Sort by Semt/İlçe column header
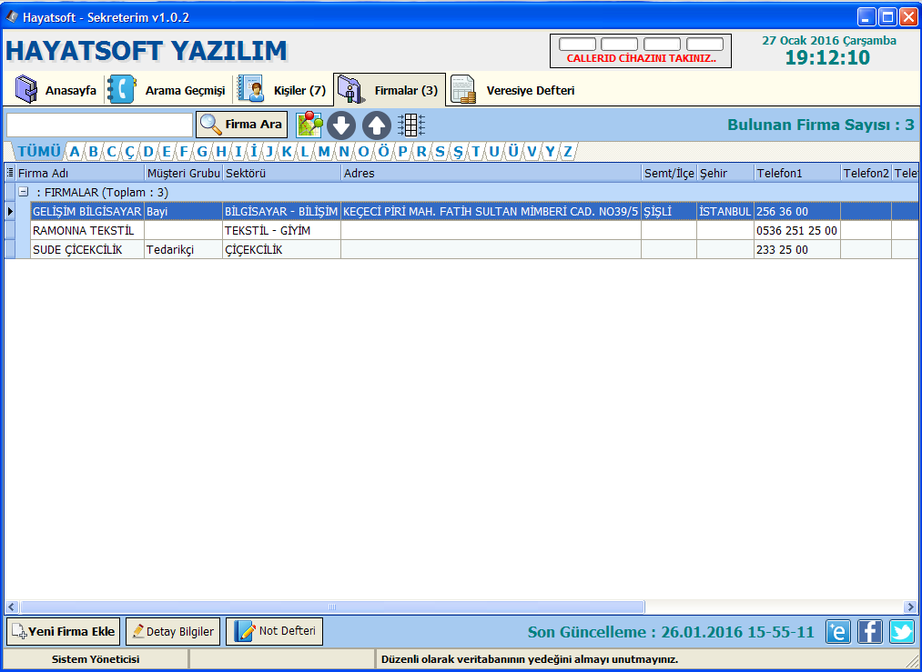This screenshot has width=922, height=672. point(669,173)
